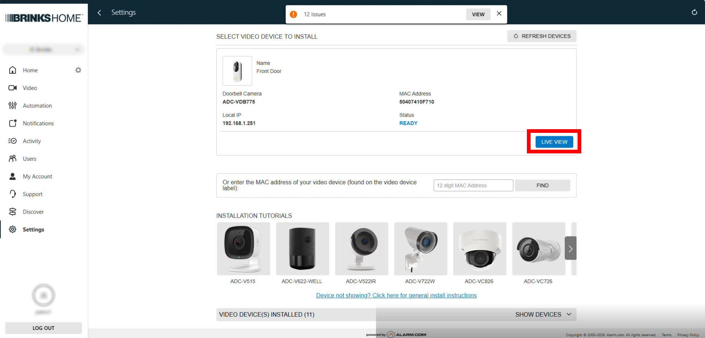Open the Terms link in footer
The height and width of the screenshot is (338, 705).
[x=666, y=335]
